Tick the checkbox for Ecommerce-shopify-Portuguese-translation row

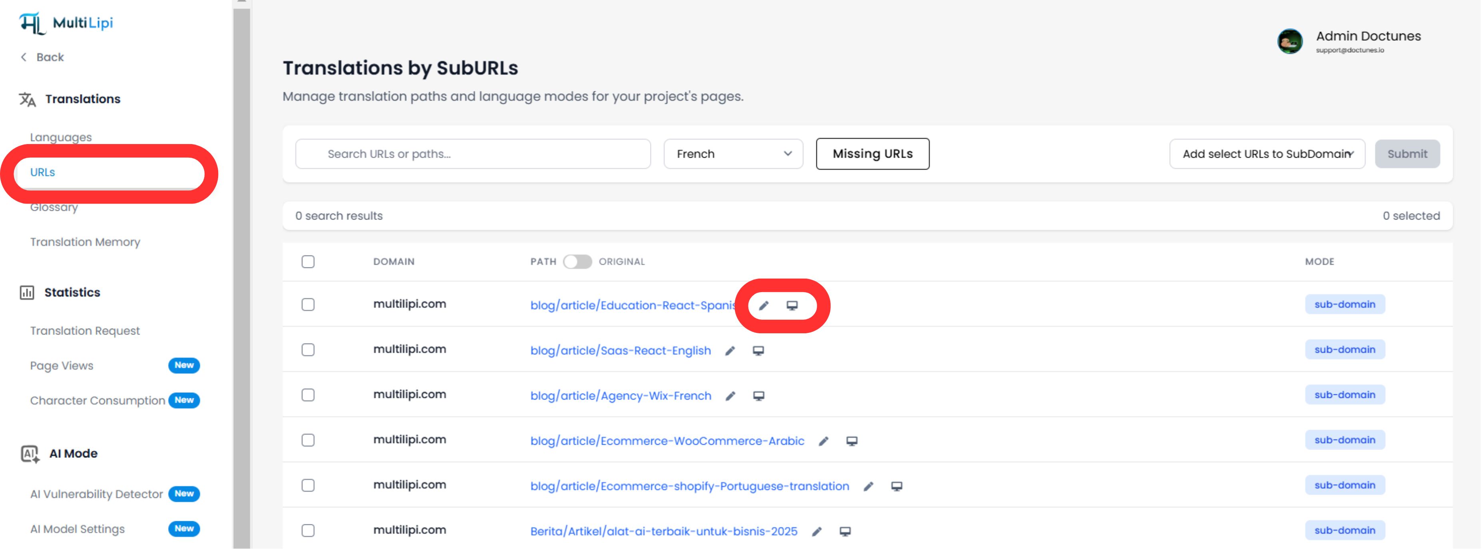pos(308,485)
